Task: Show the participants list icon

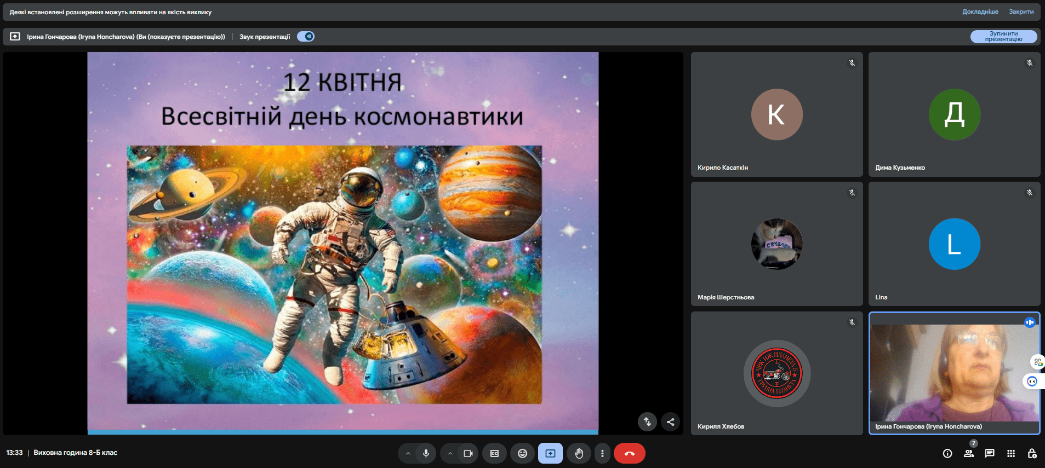Action: (969, 453)
